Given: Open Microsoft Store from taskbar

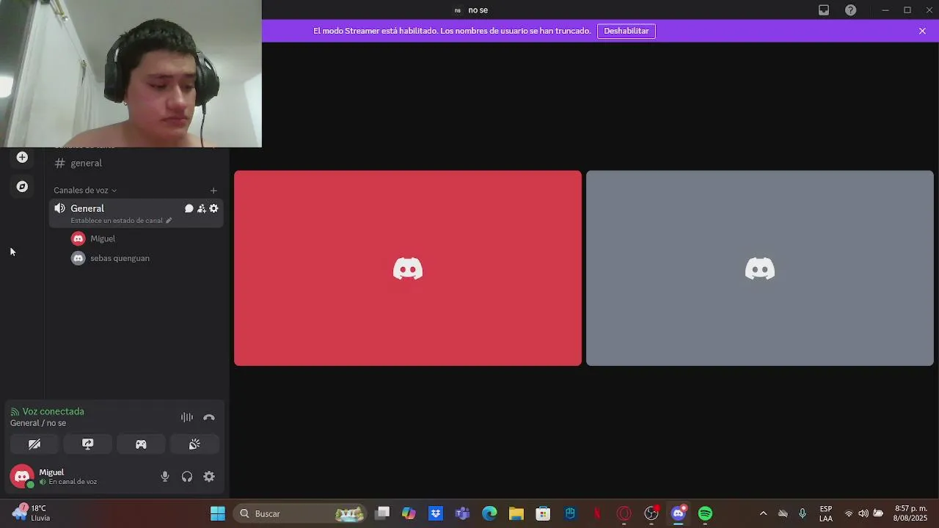Looking at the screenshot, I should pos(543,513).
